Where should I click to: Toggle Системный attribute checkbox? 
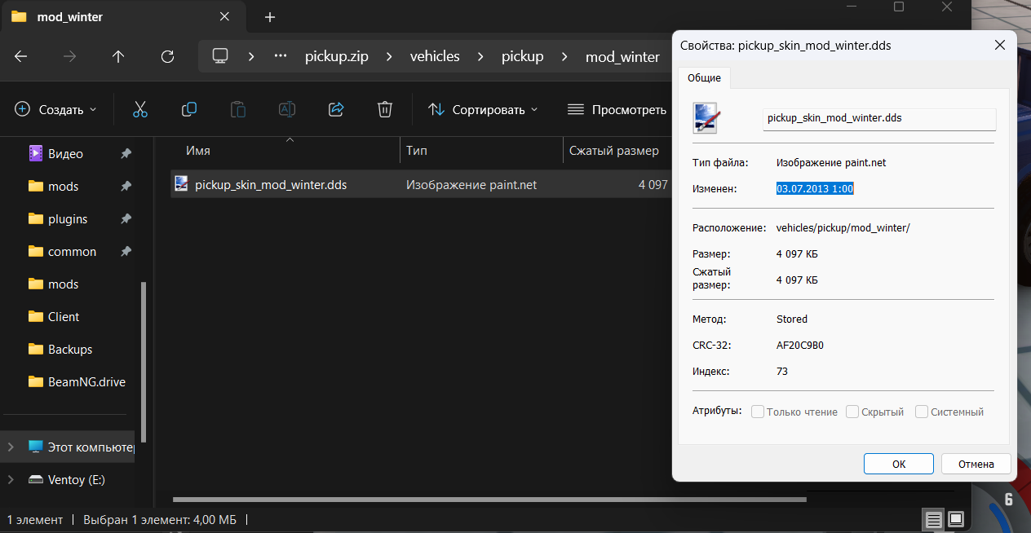(922, 412)
